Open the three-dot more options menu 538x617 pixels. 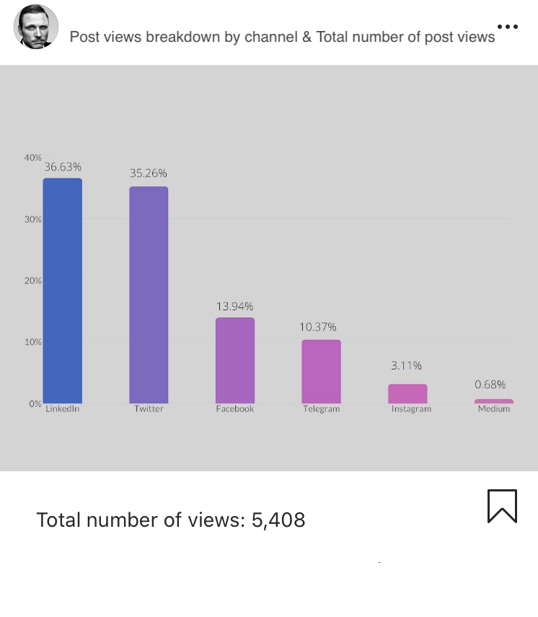507,27
